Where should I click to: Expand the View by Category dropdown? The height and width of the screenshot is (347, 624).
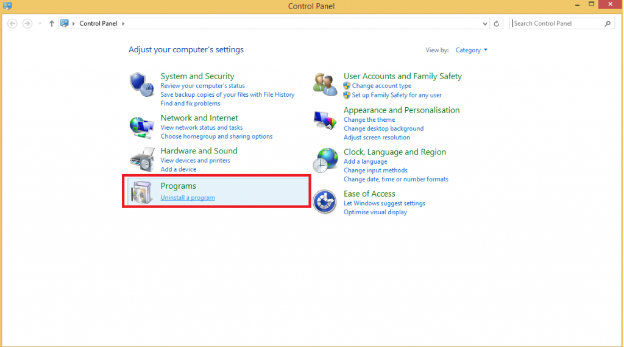[x=472, y=50]
